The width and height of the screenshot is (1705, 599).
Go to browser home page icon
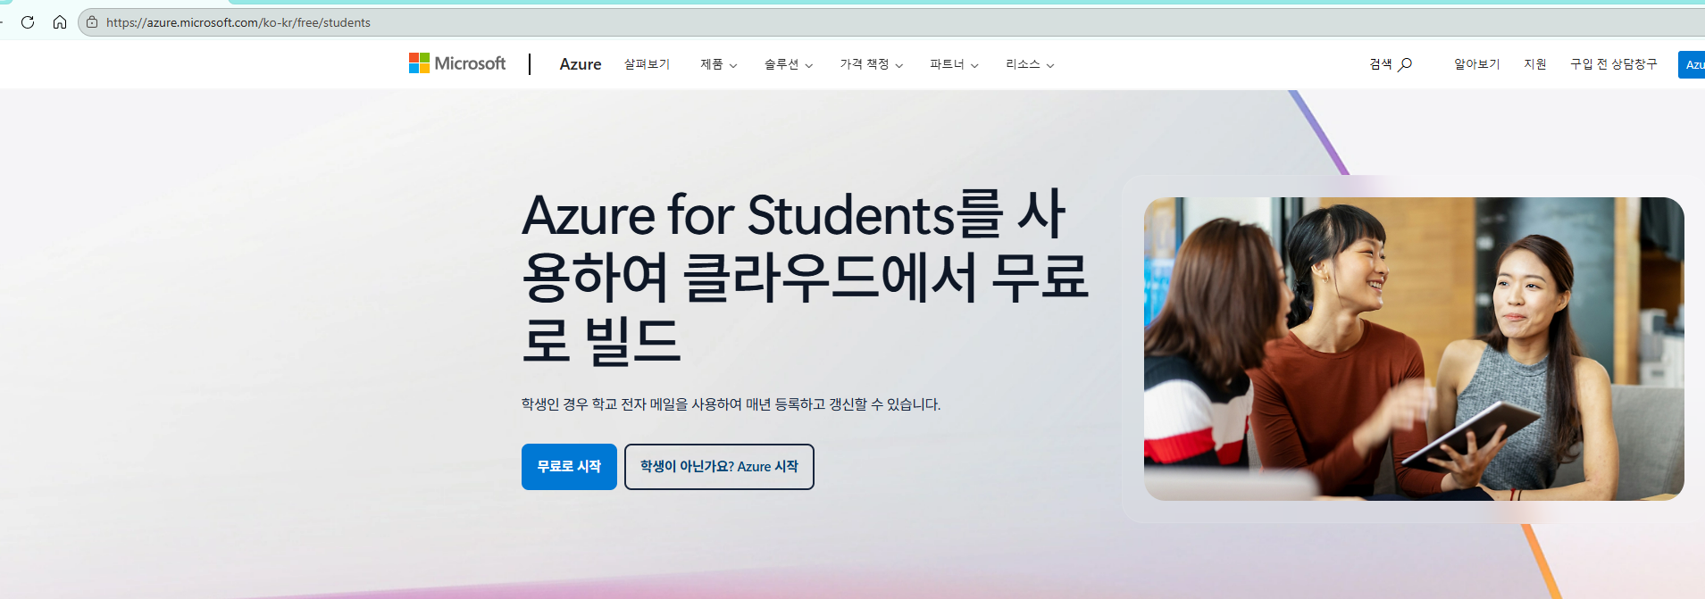tap(60, 22)
